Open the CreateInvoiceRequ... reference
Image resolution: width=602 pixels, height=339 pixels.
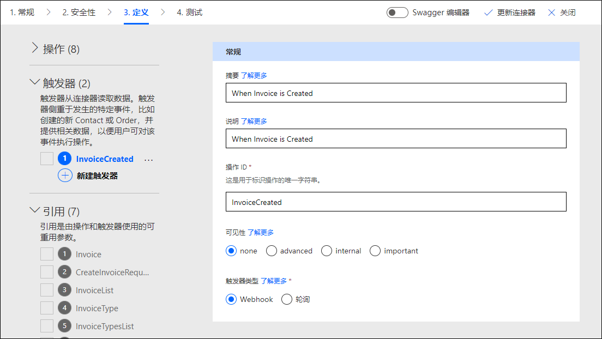pyautogui.click(x=112, y=272)
